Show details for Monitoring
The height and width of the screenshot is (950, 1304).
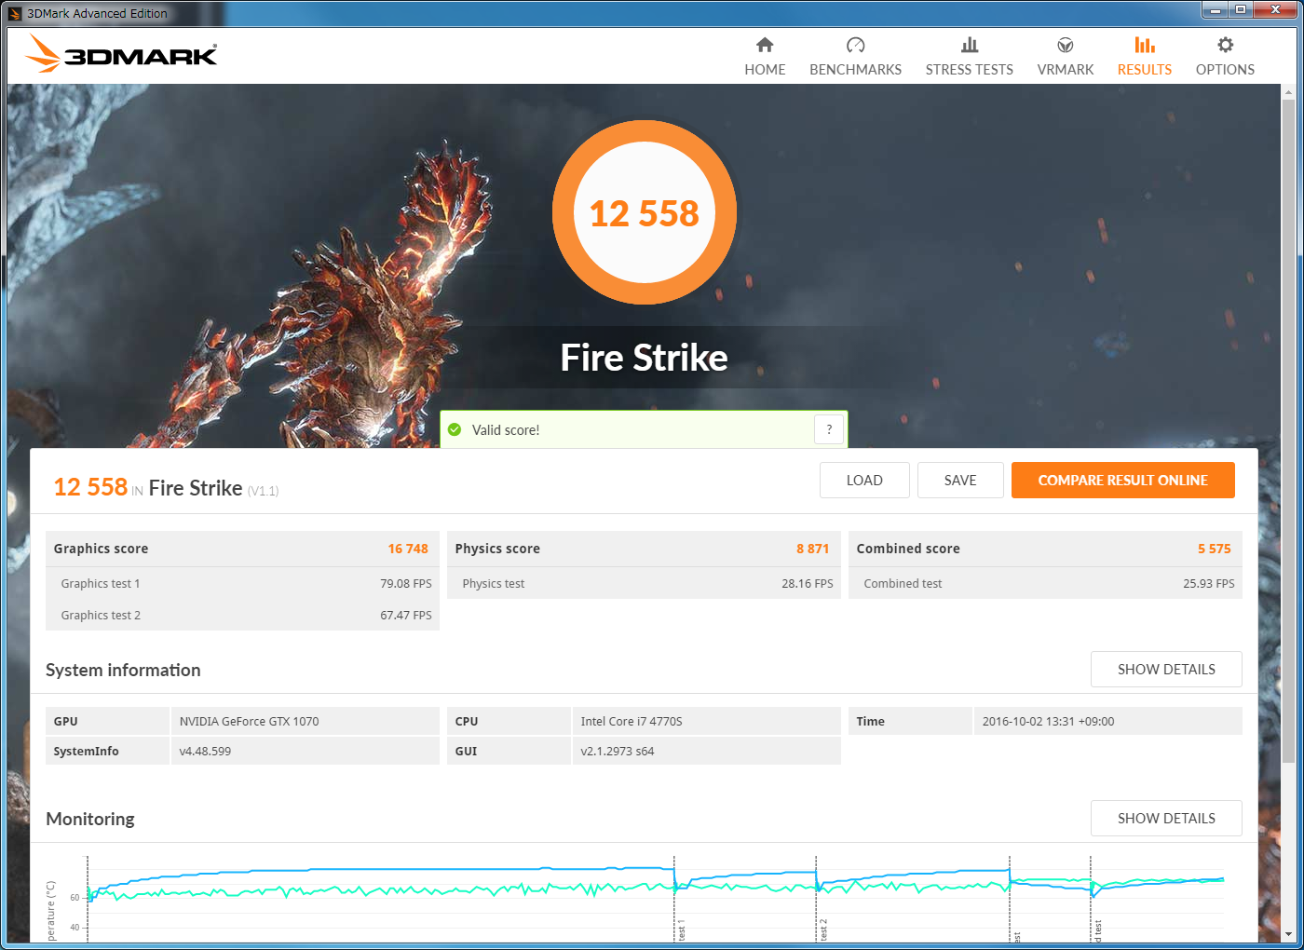(1166, 819)
